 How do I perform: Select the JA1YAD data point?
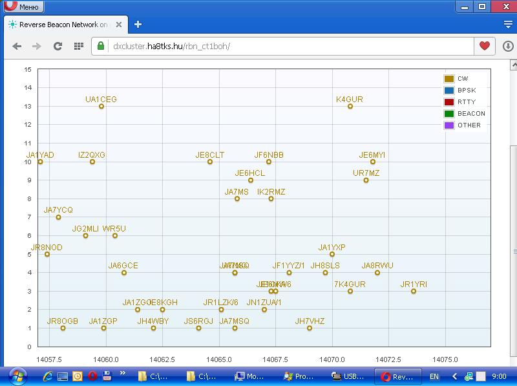point(40,162)
